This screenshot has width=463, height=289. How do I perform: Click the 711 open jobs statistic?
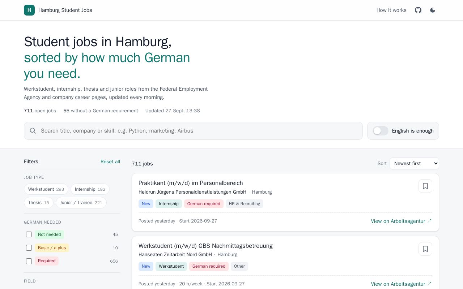(40, 111)
